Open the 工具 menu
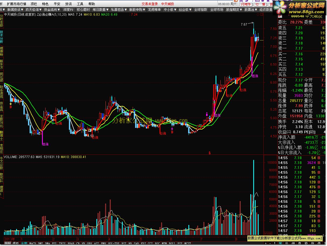327x246 pixels. 80,4
